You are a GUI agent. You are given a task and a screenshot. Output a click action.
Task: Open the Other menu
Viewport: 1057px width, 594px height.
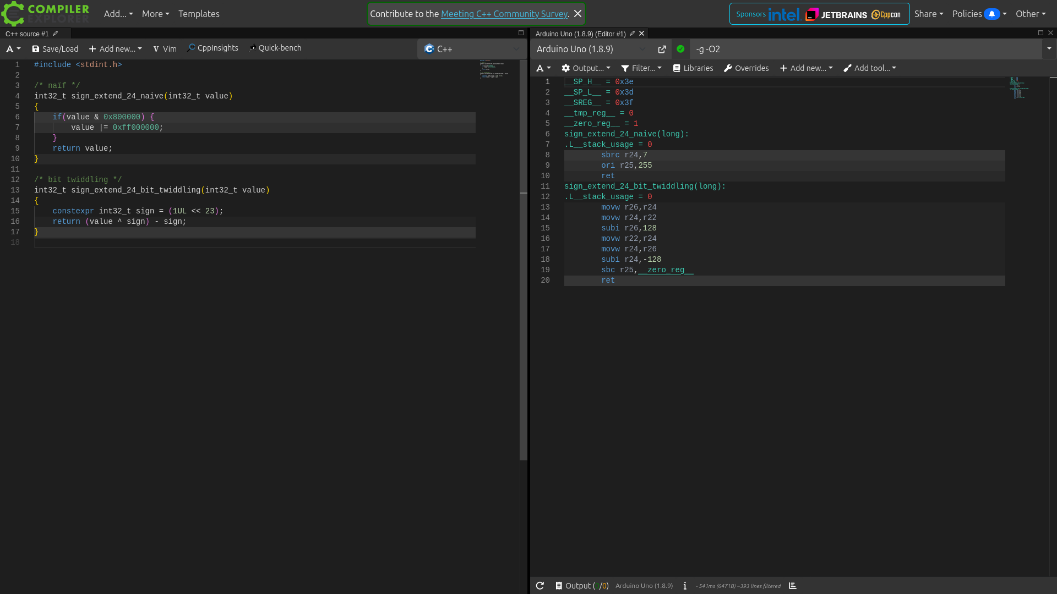pos(1031,14)
